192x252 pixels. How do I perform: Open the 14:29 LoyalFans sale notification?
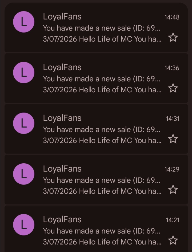point(101,180)
